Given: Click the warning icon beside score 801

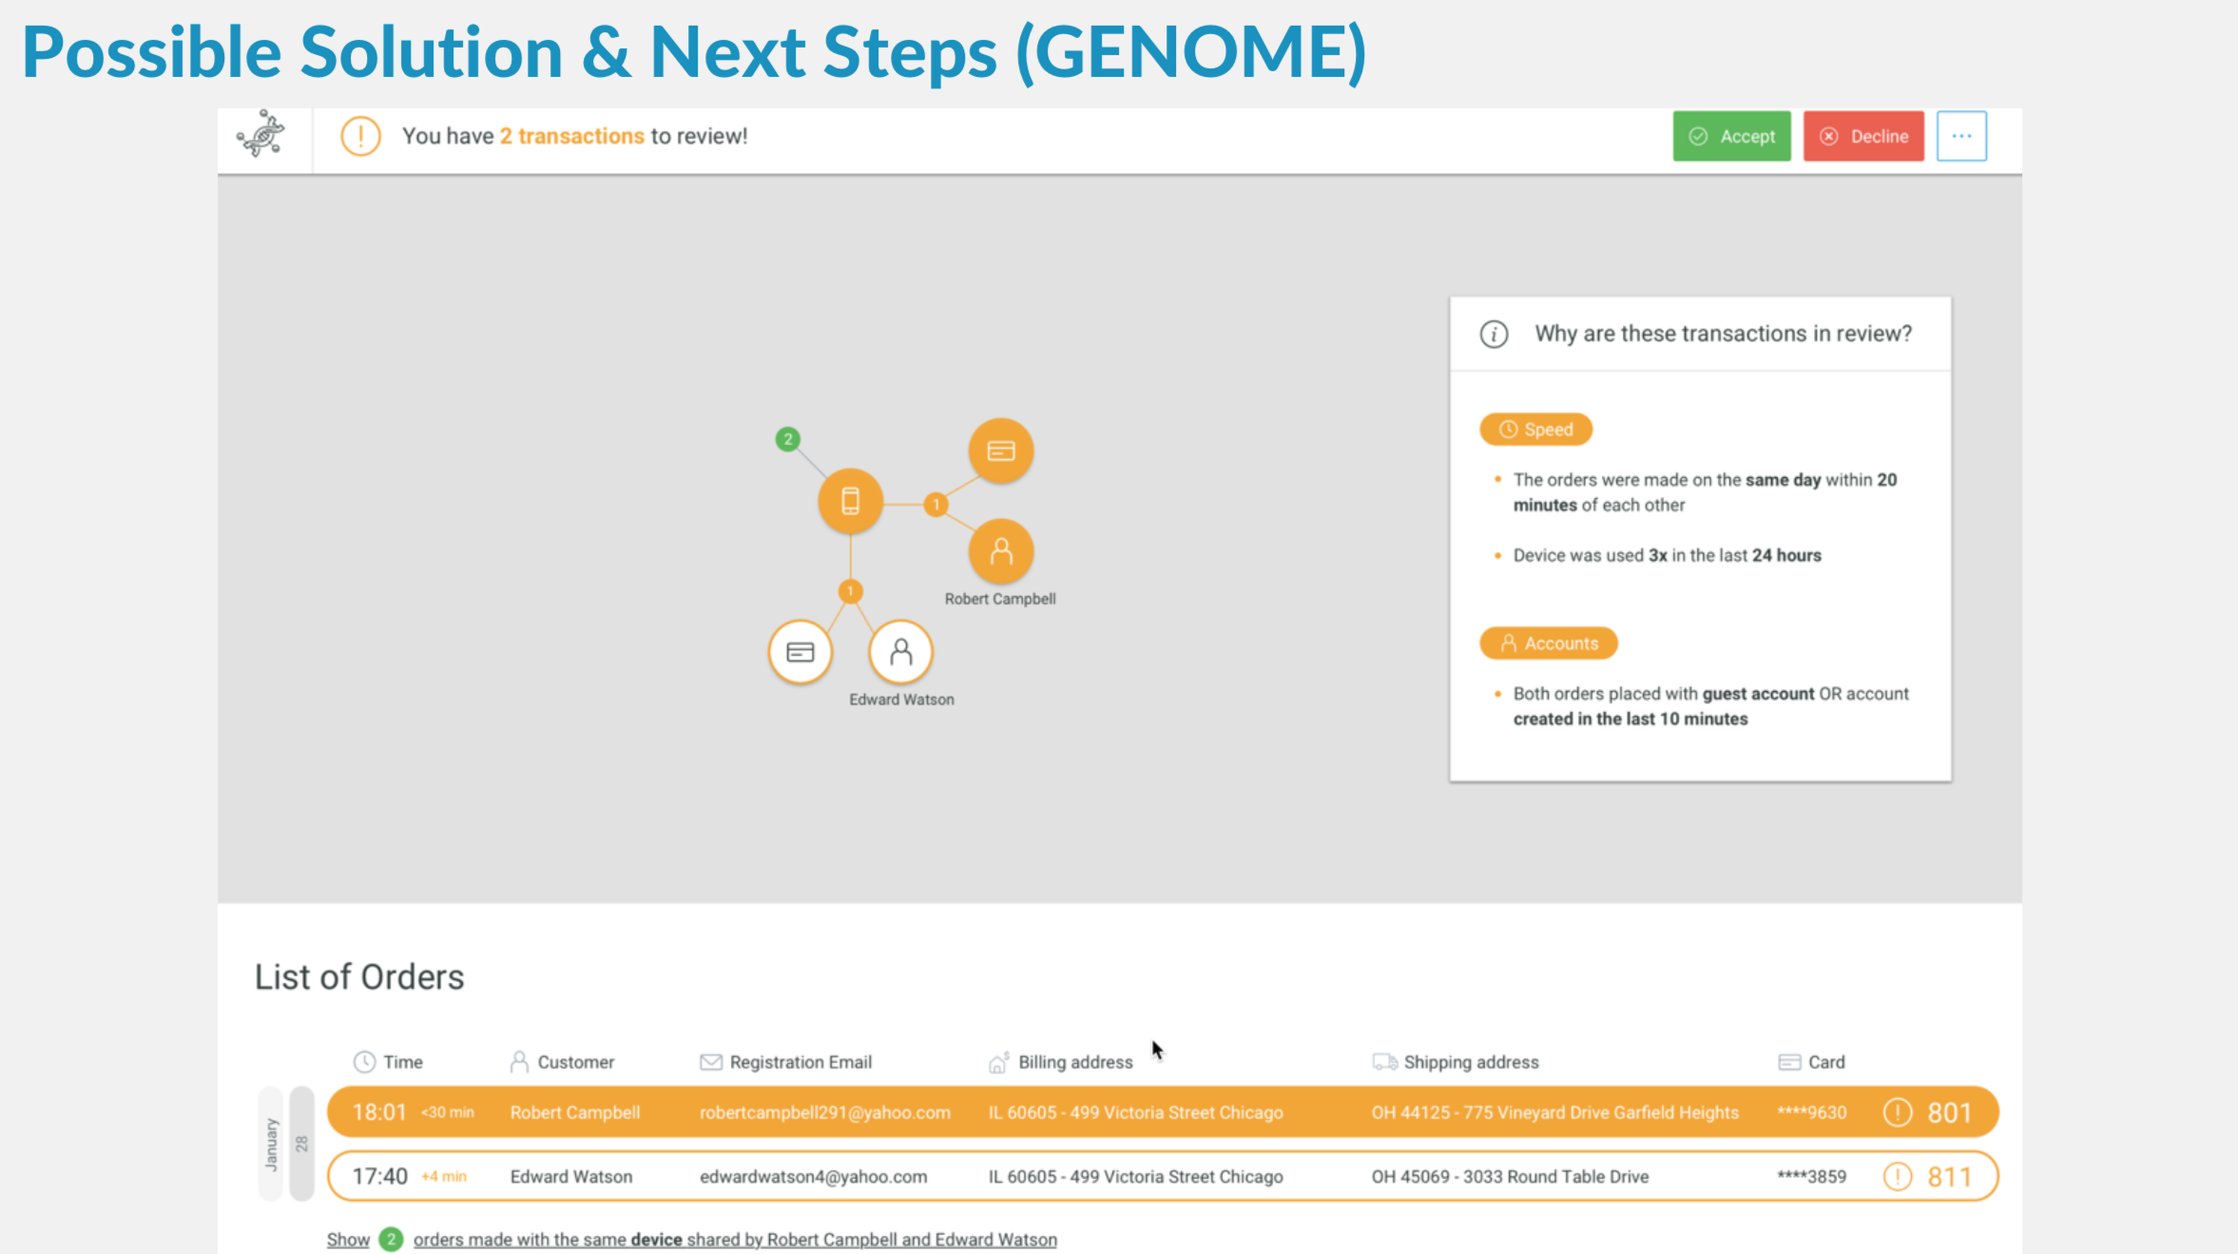Looking at the screenshot, I should click(x=1897, y=1112).
